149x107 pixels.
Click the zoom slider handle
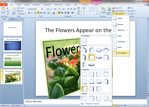tap(136, 106)
